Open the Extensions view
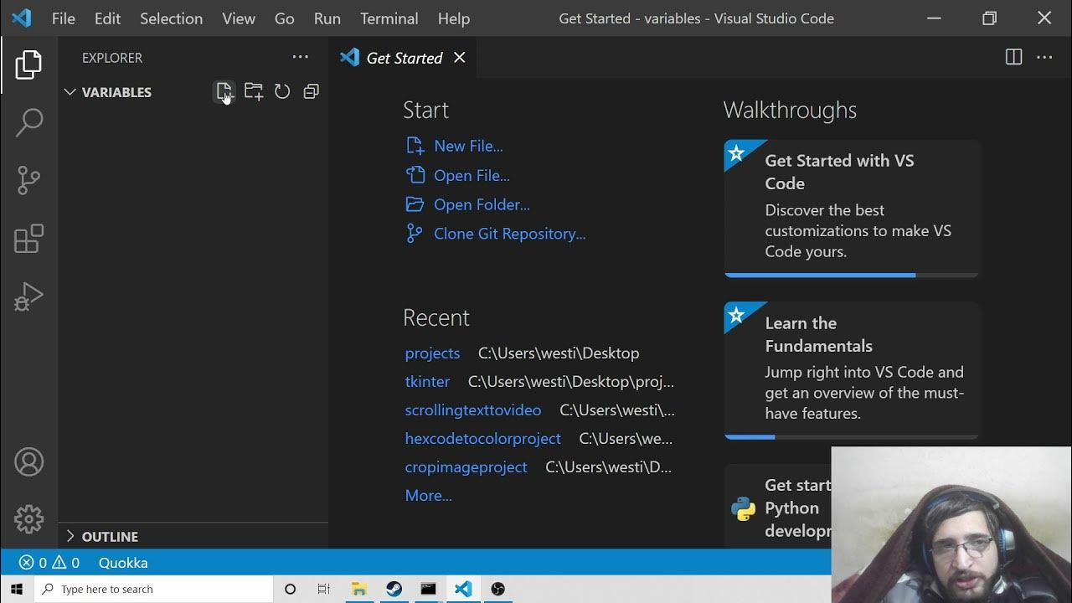The width and height of the screenshot is (1072, 603). 28,239
